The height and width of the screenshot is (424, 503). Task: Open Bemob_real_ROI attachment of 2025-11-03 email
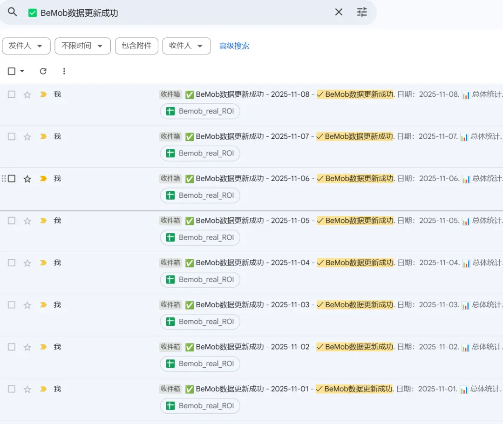click(200, 322)
